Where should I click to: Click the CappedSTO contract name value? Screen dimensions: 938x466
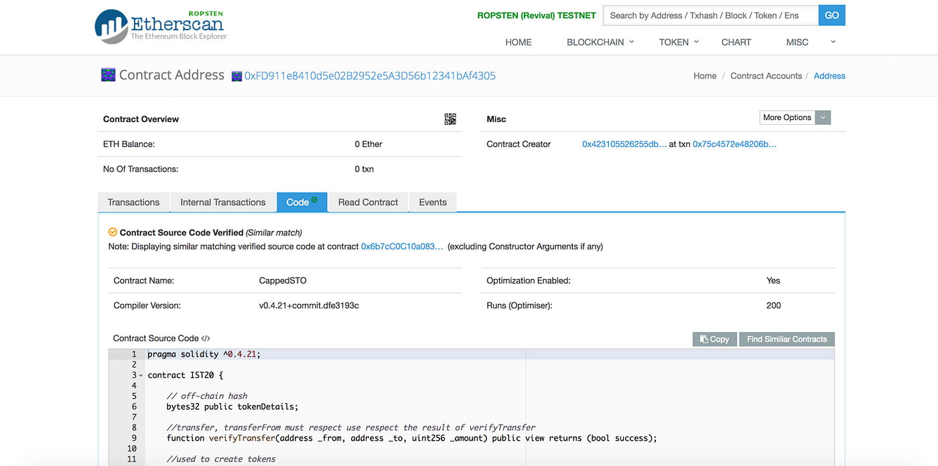(x=283, y=280)
